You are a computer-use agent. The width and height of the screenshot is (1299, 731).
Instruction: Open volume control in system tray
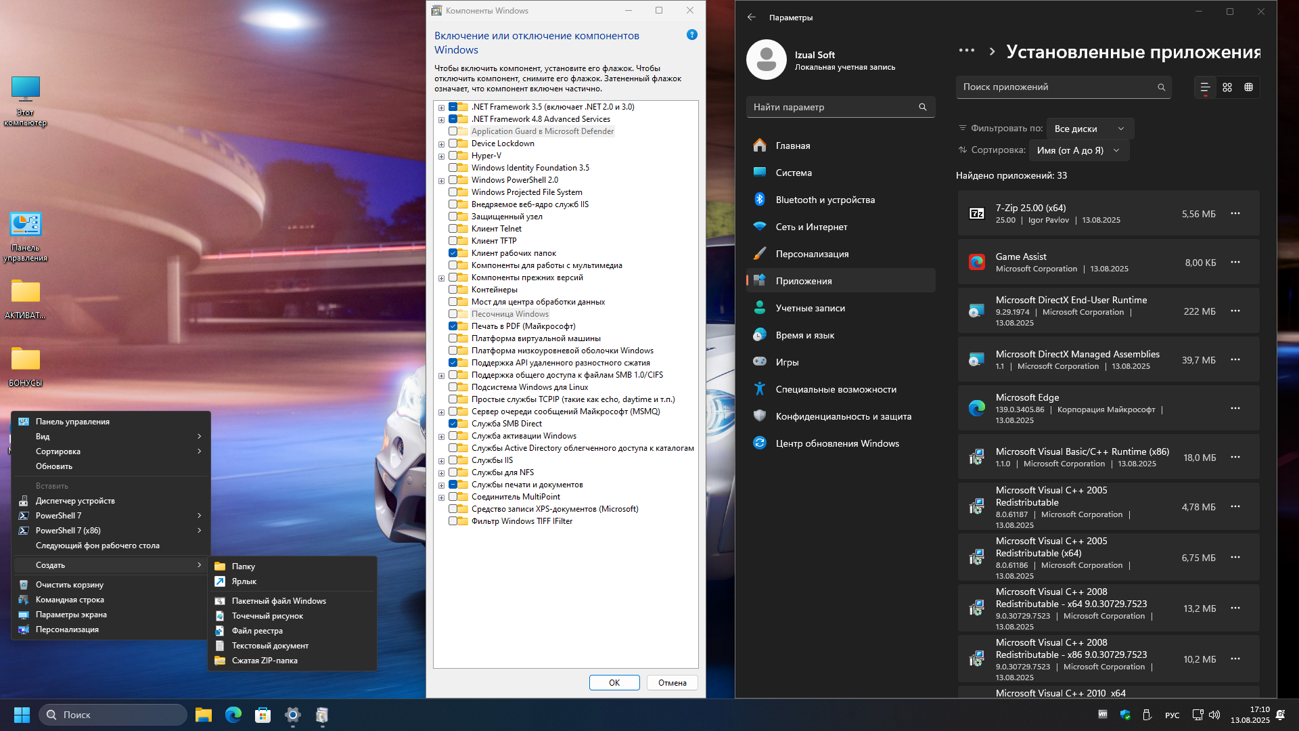[x=1214, y=715]
